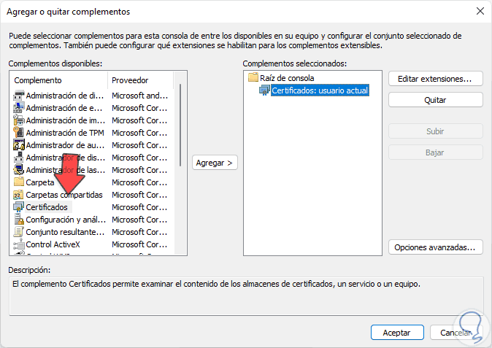
Task: Click the Raíz de consola folder icon
Action: [253, 77]
